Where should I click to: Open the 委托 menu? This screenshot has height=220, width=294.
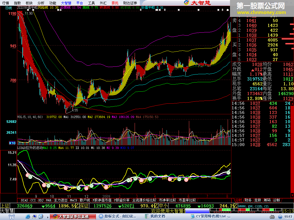[115, 3]
